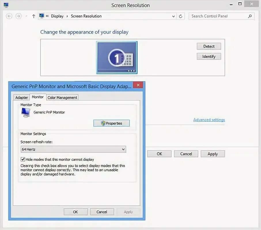Open the recent locations dropdown arrow
261x230 pixels.
(26, 16)
